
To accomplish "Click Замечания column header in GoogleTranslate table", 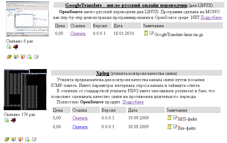I will pos(183,26).
